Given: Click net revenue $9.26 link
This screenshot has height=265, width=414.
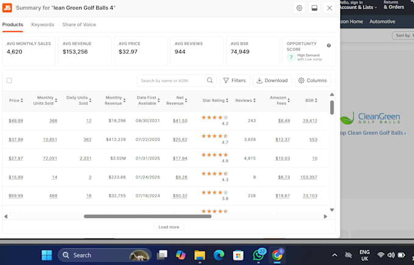Looking at the screenshot, I should tap(181, 177).
